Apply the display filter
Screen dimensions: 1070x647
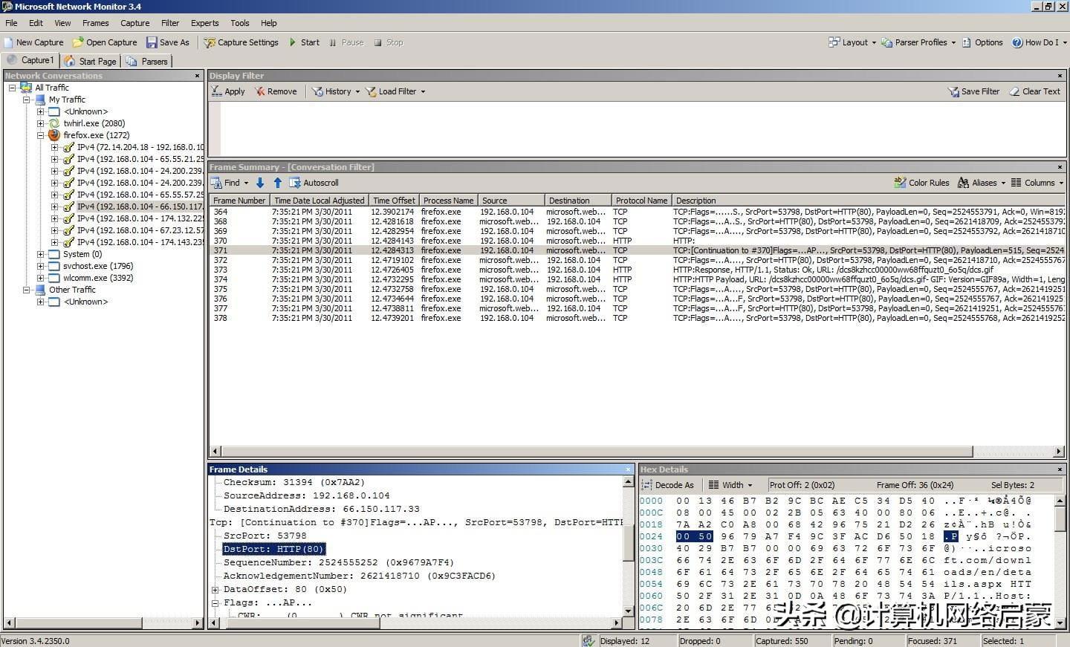tap(227, 91)
